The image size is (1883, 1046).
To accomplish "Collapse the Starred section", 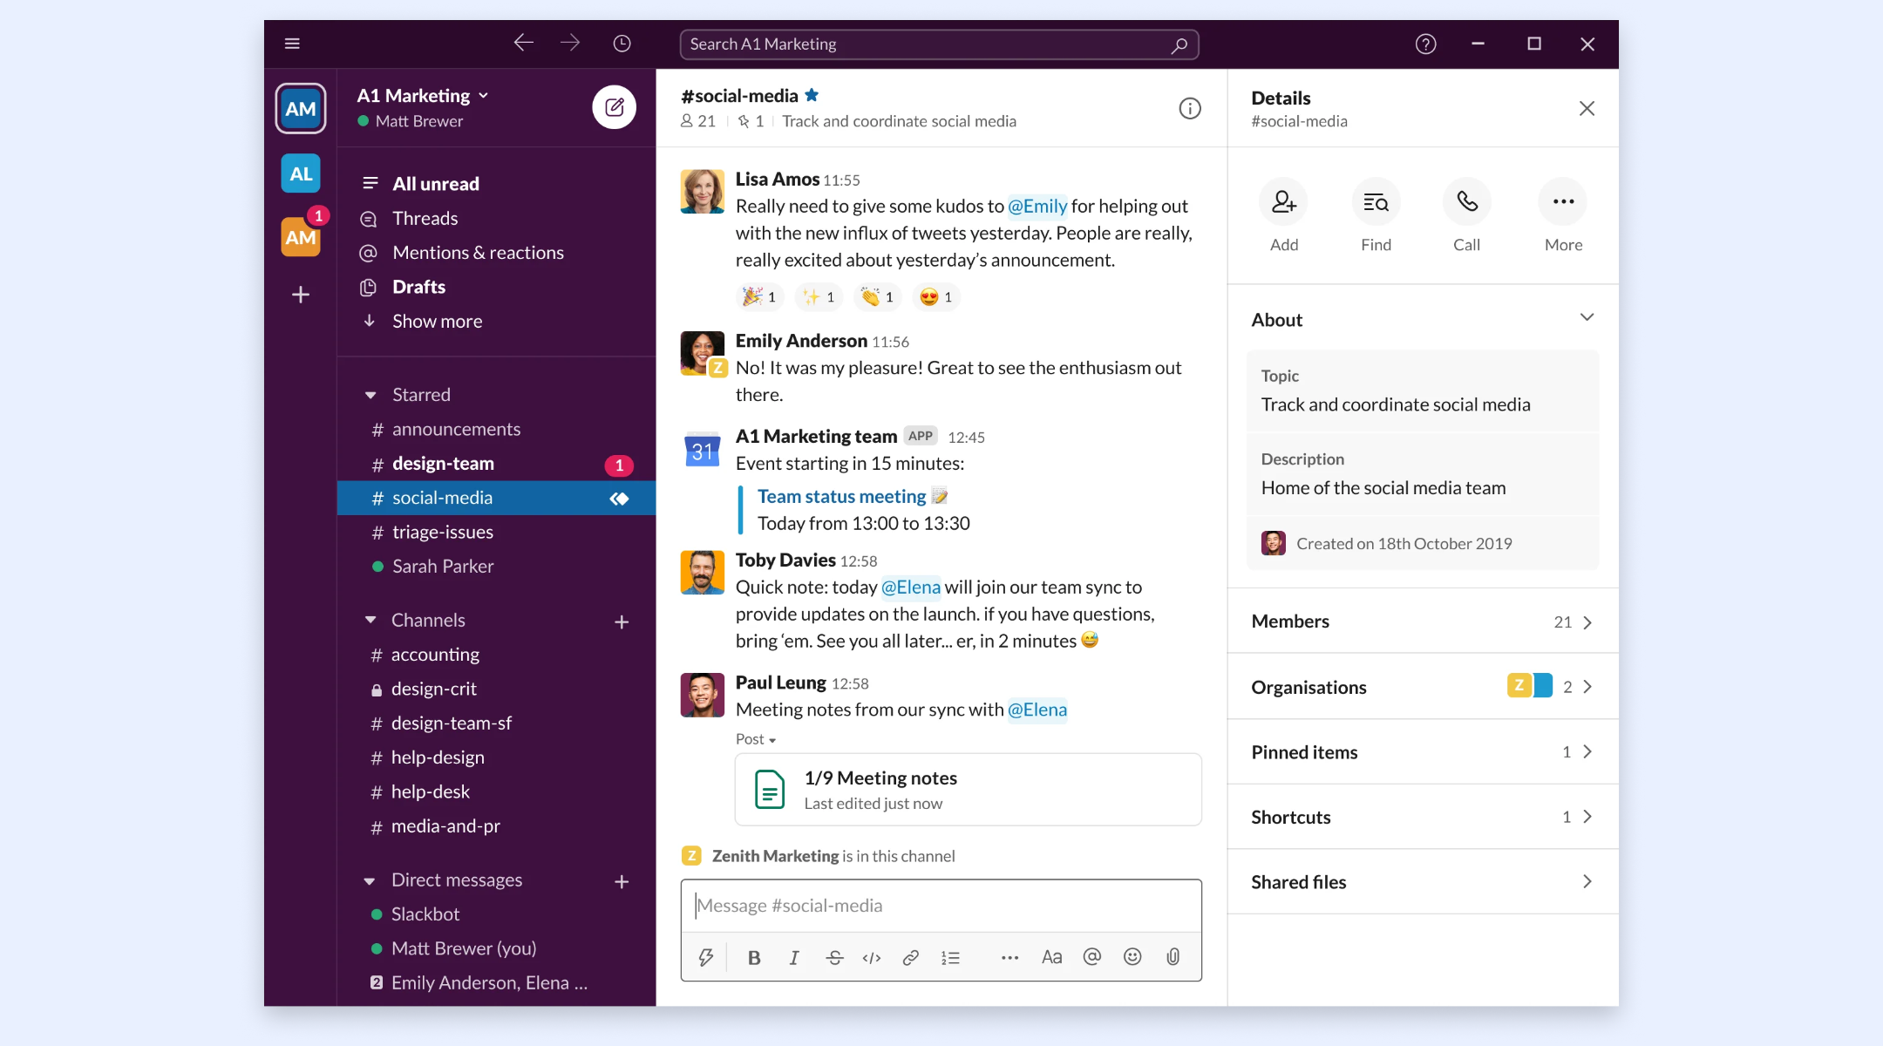I will [x=370, y=395].
